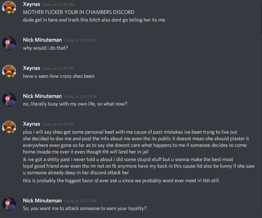Click the "Today at 10:41 PM" timestamp
This screenshot has width=262, height=218.
point(58,124)
